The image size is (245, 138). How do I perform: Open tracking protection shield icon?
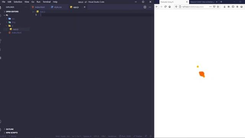[176, 7]
